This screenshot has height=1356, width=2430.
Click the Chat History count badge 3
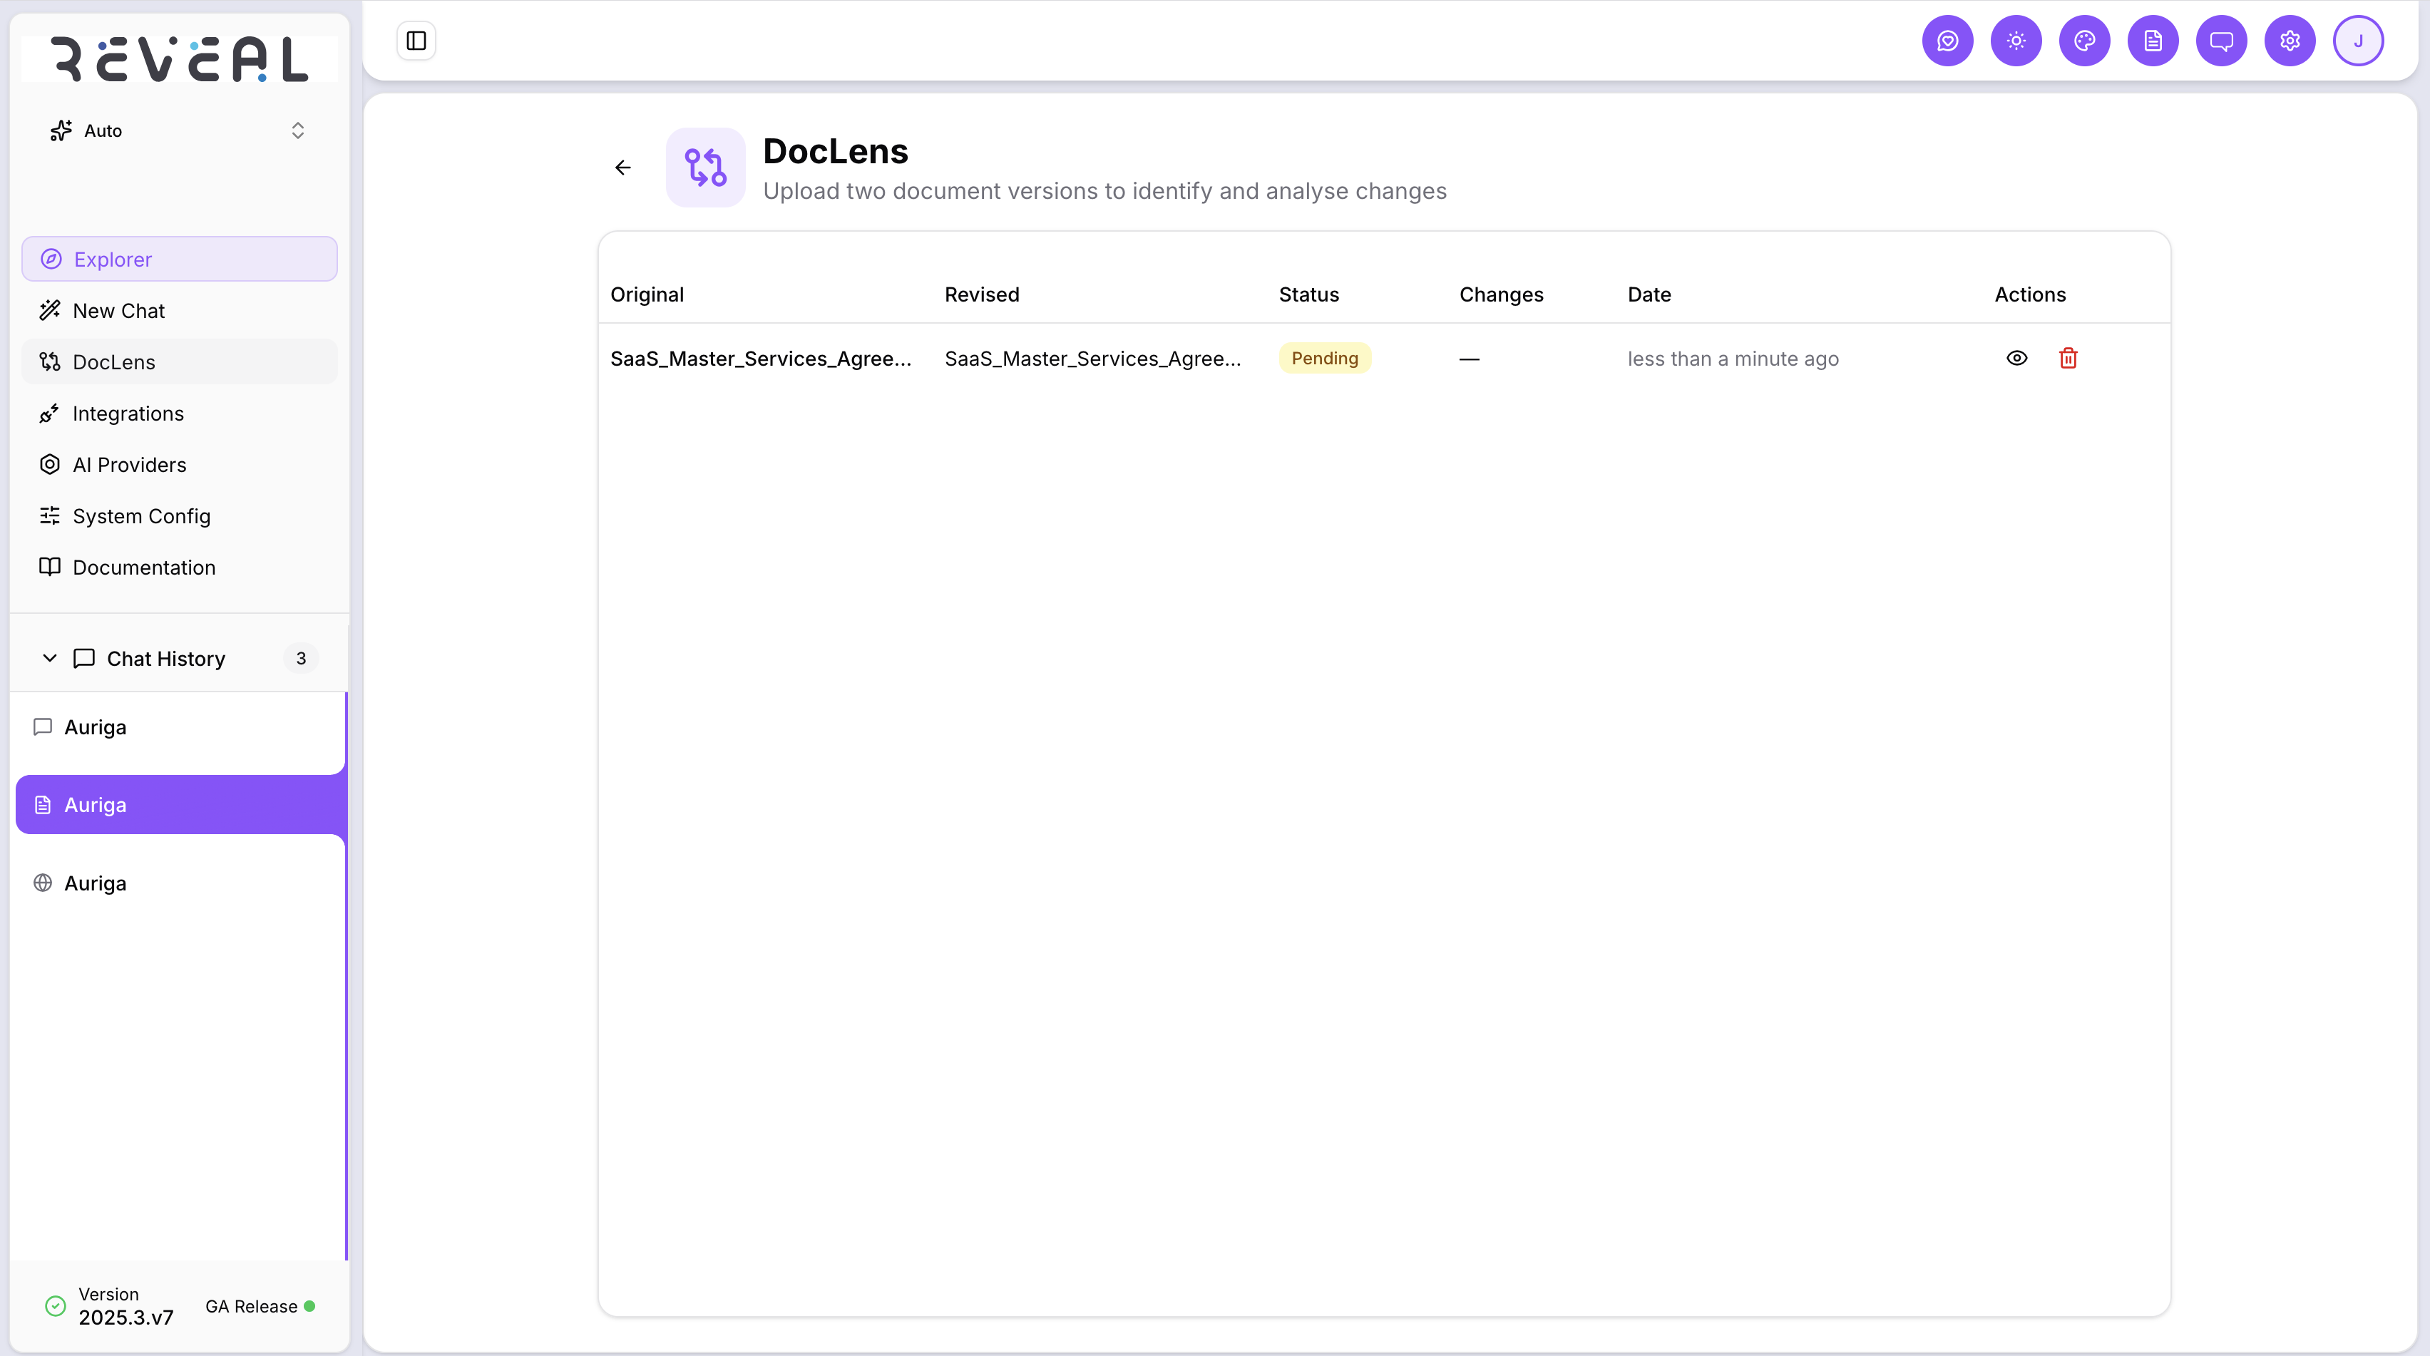click(301, 658)
